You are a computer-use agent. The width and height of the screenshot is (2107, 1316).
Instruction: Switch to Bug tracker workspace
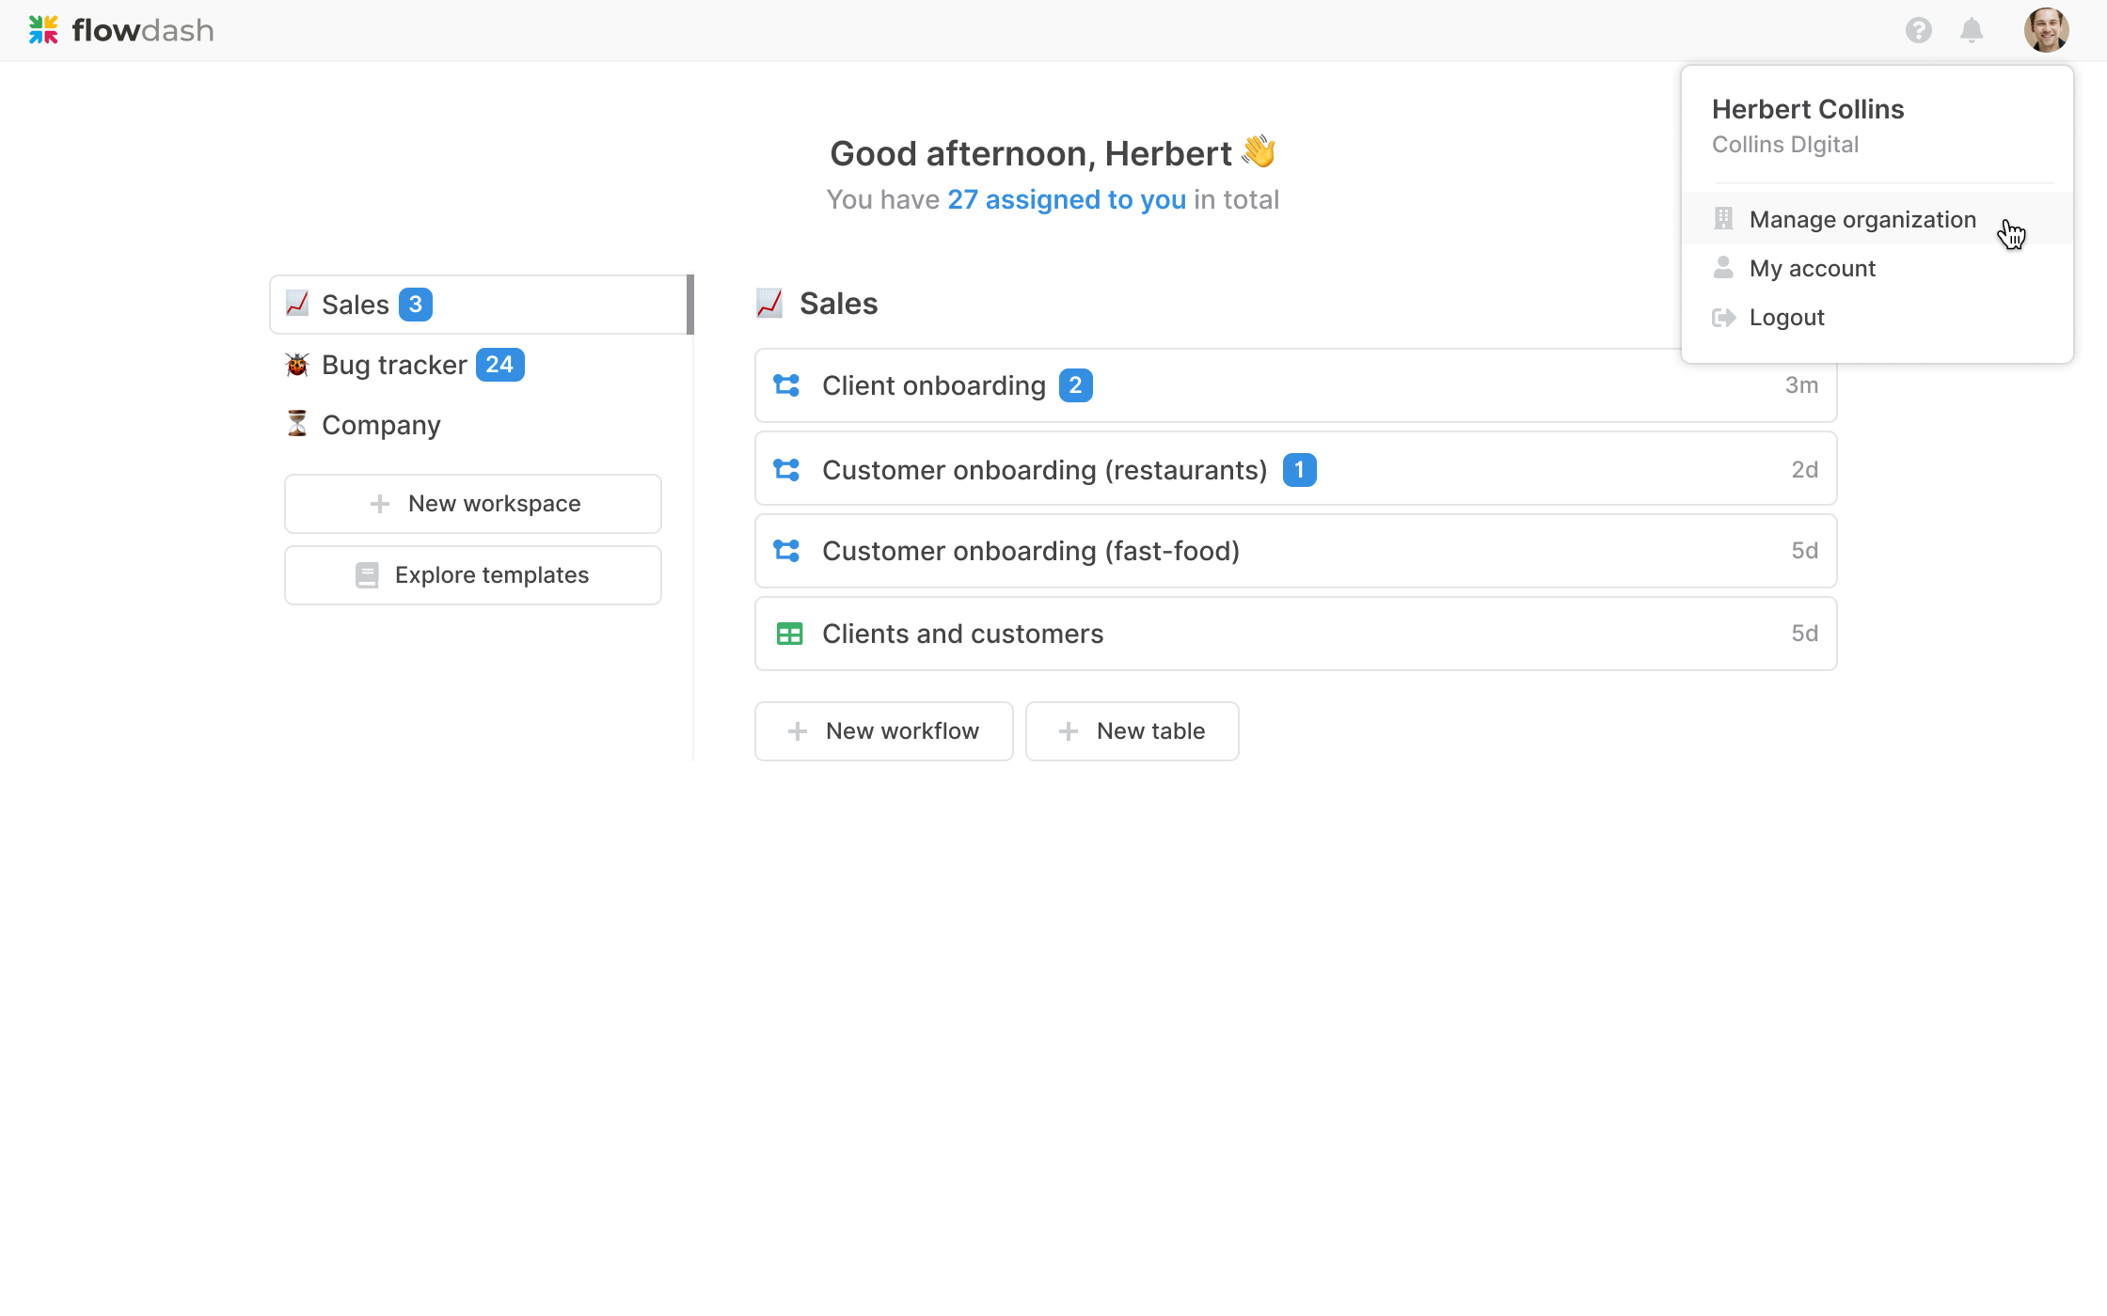pyautogui.click(x=395, y=365)
